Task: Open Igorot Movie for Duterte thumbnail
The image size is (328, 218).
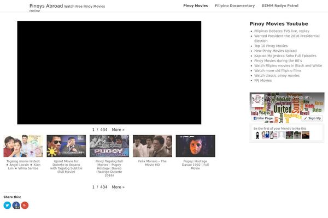Action: point(66,146)
